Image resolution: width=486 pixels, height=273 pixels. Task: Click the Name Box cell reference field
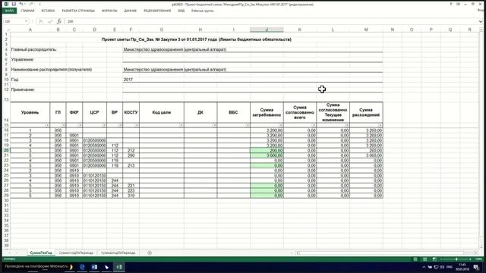tap(14, 21)
